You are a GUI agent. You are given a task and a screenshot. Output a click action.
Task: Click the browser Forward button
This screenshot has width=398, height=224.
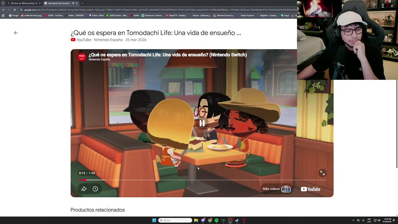9,10
